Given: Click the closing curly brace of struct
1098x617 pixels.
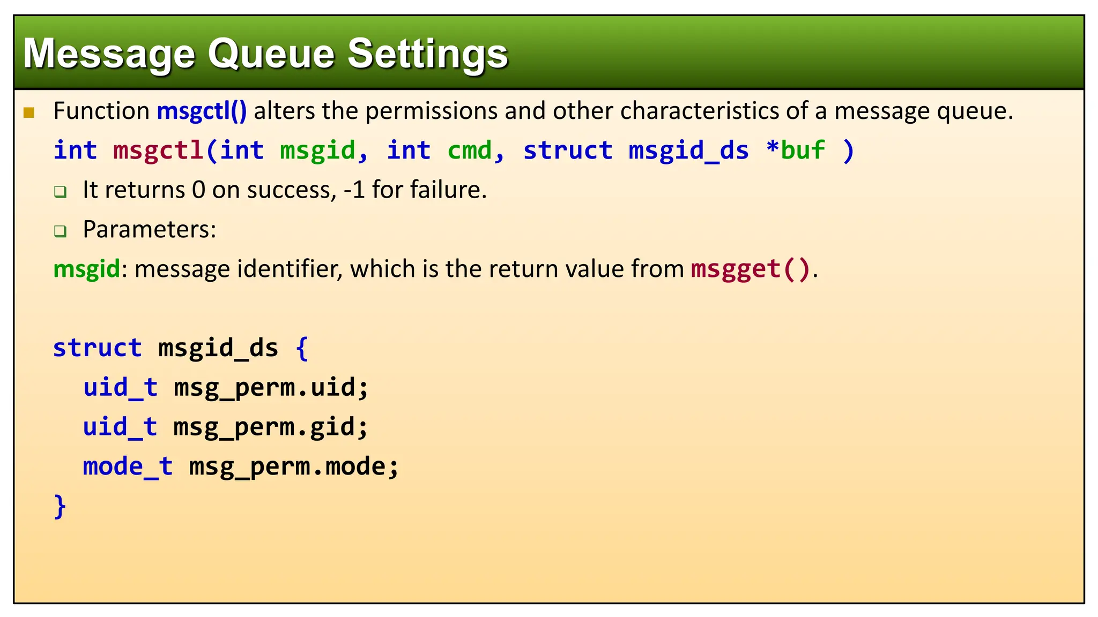Looking at the screenshot, I should 60,506.
